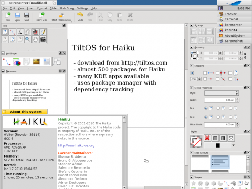Screen dimensions: 252x189
Task: Open the File menu
Action: tap(5, 8)
